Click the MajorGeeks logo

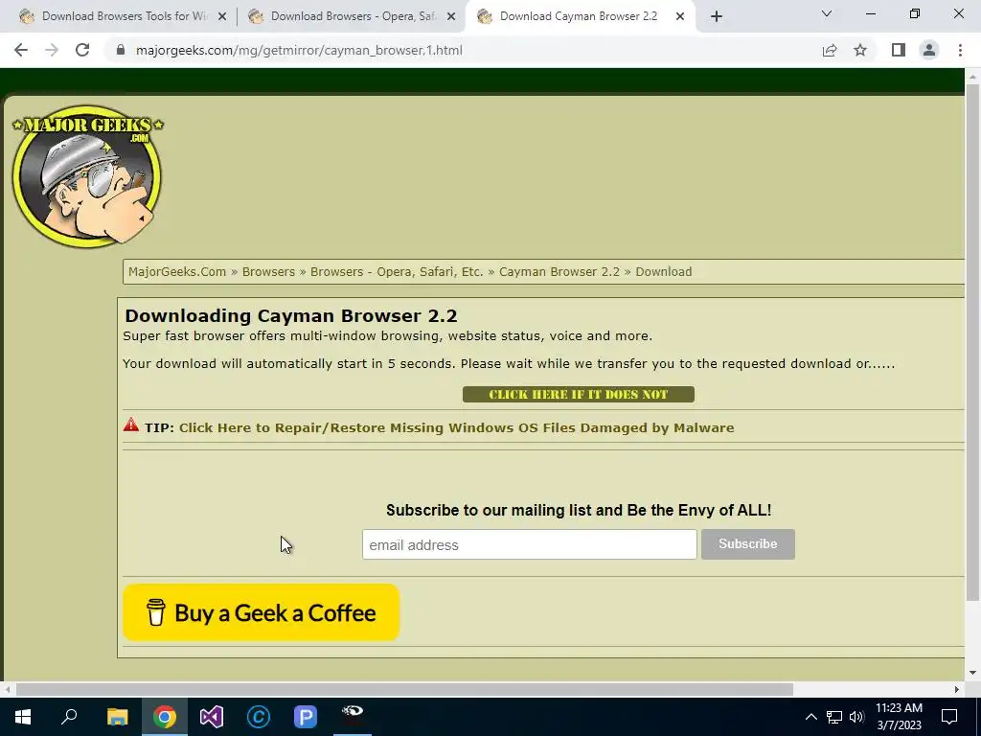pyautogui.click(x=87, y=176)
